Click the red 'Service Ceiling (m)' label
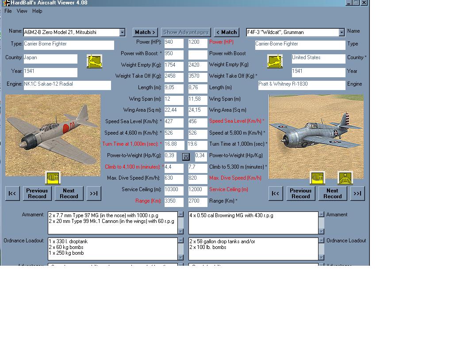This screenshot has width=453, height=339. click(x=229, y=189)
